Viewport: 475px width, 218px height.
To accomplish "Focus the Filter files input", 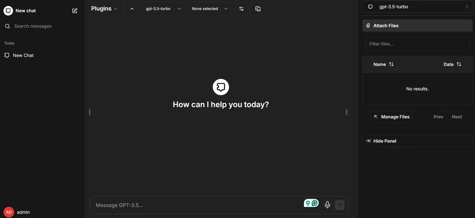I will point(417,44).
